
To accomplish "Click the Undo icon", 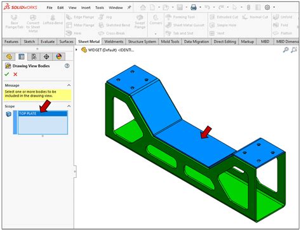I will (x=207, y=8).
